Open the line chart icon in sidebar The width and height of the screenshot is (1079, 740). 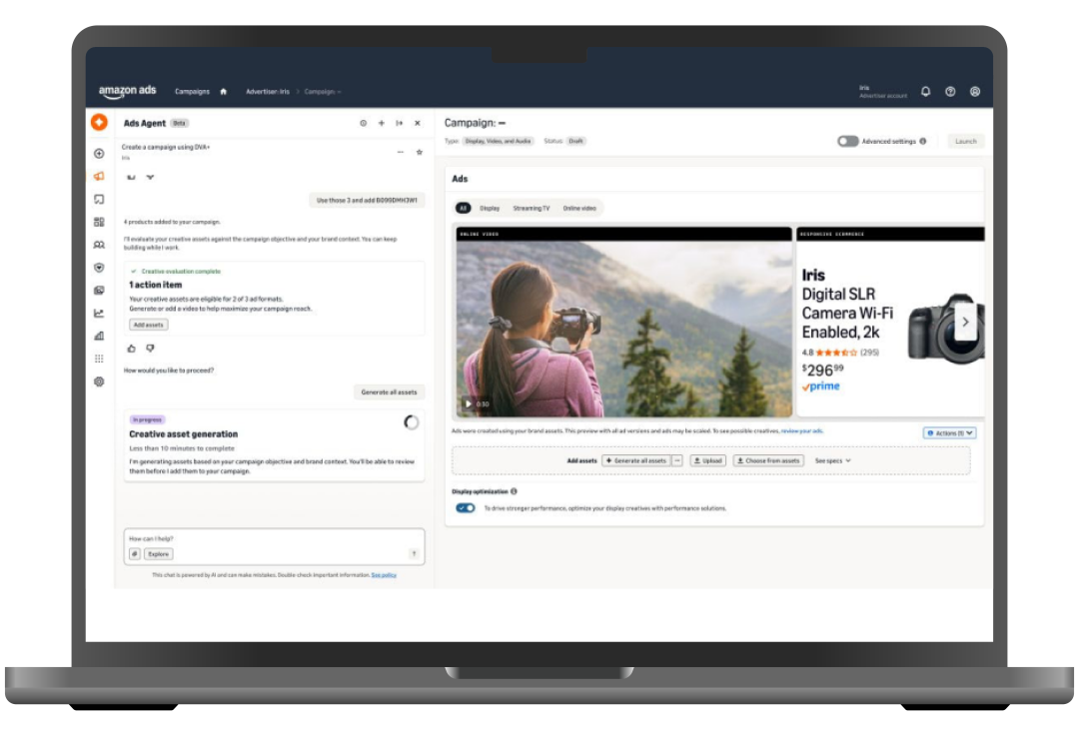(x=99, y=313)
